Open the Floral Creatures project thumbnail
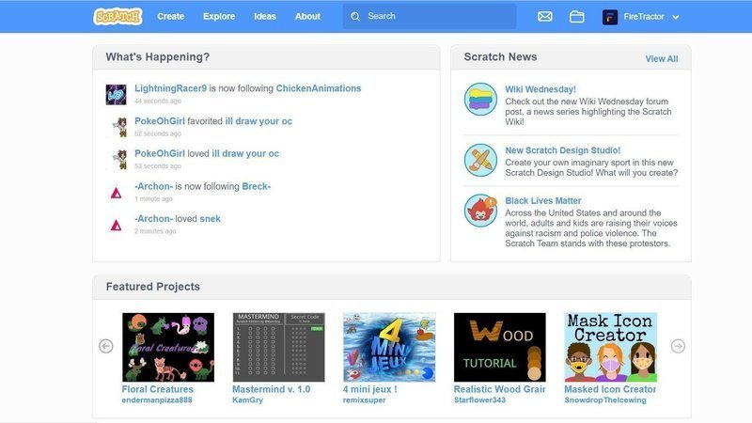The image size is (752, 423). 168,347
